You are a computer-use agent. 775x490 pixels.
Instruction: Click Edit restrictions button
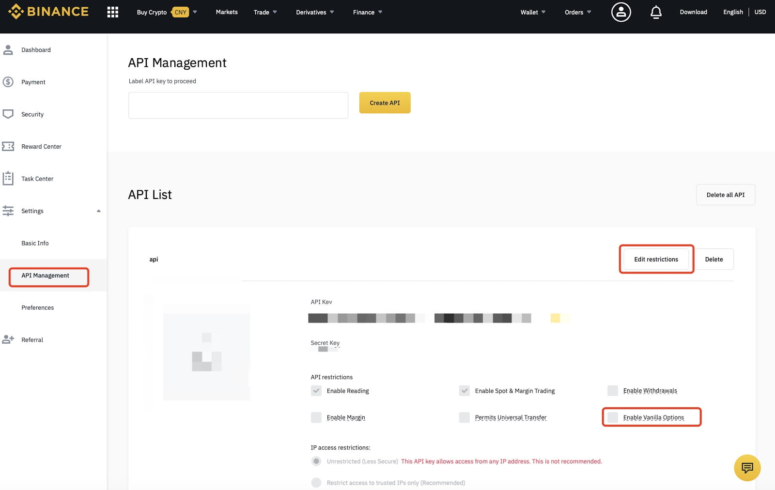656,259
